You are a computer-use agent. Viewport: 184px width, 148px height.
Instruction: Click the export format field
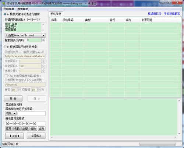click(25, 123)
